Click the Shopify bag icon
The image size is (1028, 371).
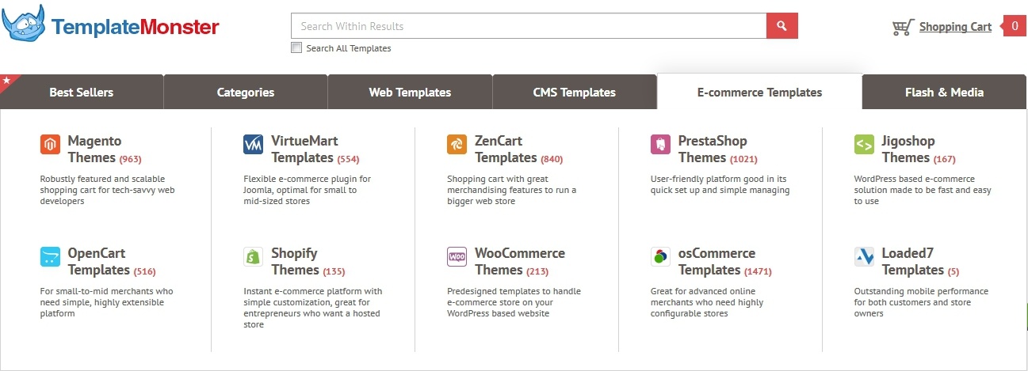pyautogui.click(x=254, y=257)
